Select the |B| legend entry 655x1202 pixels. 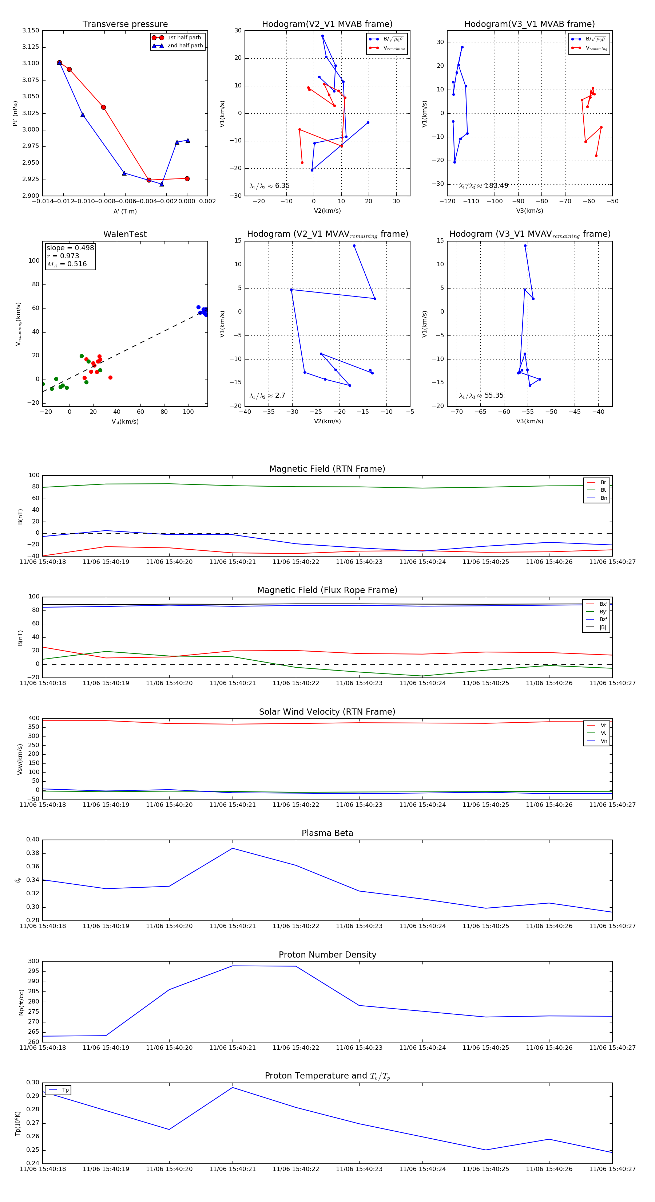tap(596, 628)
